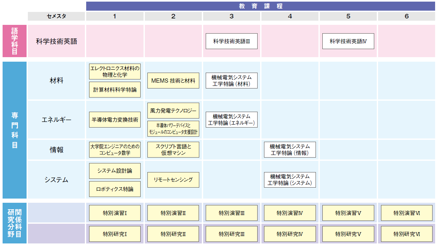
Task: Select 特別研究Ⅴ box
Action: click(348, 234)
